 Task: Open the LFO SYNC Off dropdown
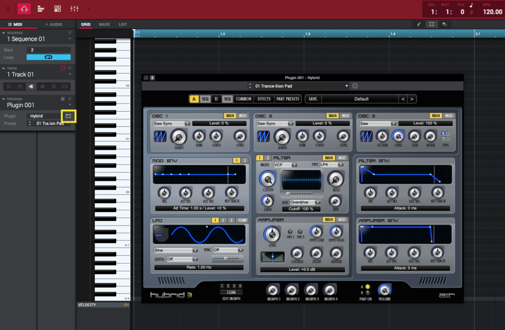228,250
